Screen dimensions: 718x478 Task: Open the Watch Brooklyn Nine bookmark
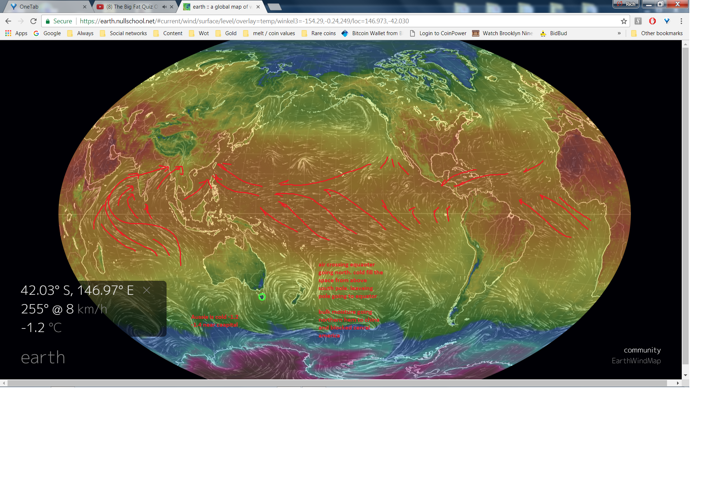click(x=503, y=33)
